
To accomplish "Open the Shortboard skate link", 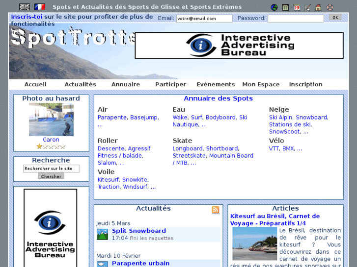I will 222,148.
